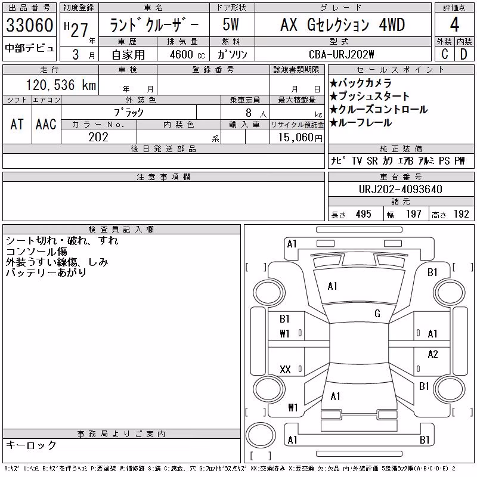477x477 pixels.
Task: Select inspector note 外装うすい線傷、しみ
Action: coord(57,262)
